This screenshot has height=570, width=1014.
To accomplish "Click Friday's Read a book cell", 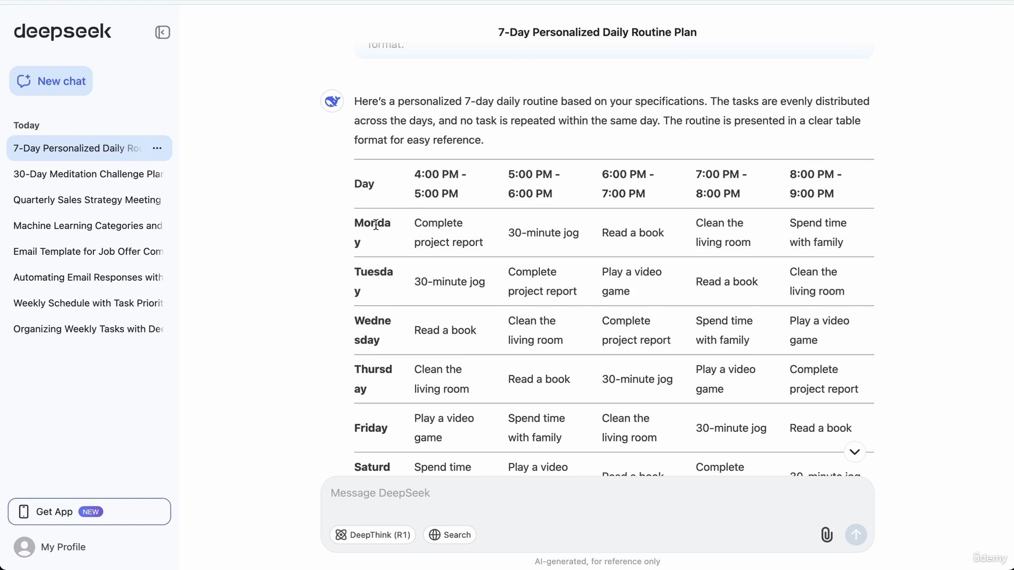I will [821, 428].
